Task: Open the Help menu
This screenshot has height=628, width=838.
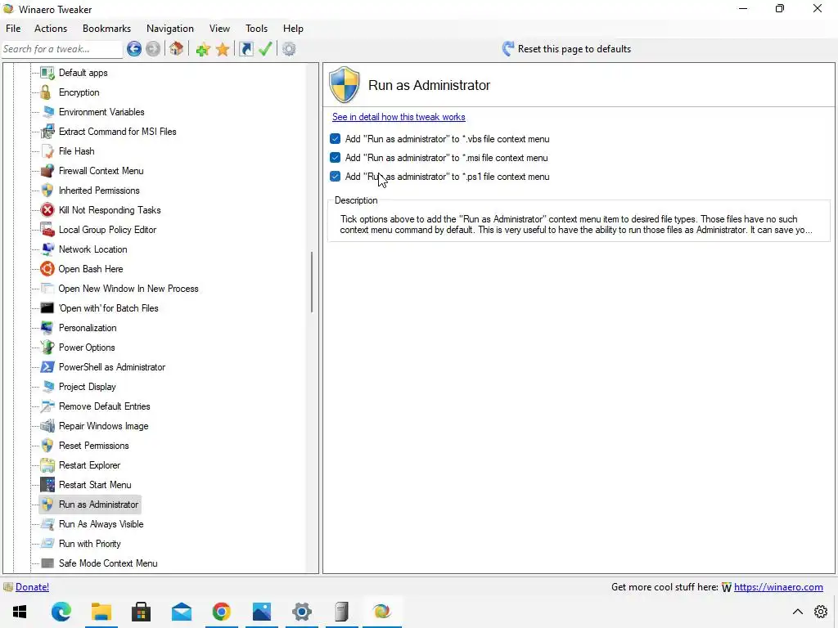Action: (x=293, y=29)
